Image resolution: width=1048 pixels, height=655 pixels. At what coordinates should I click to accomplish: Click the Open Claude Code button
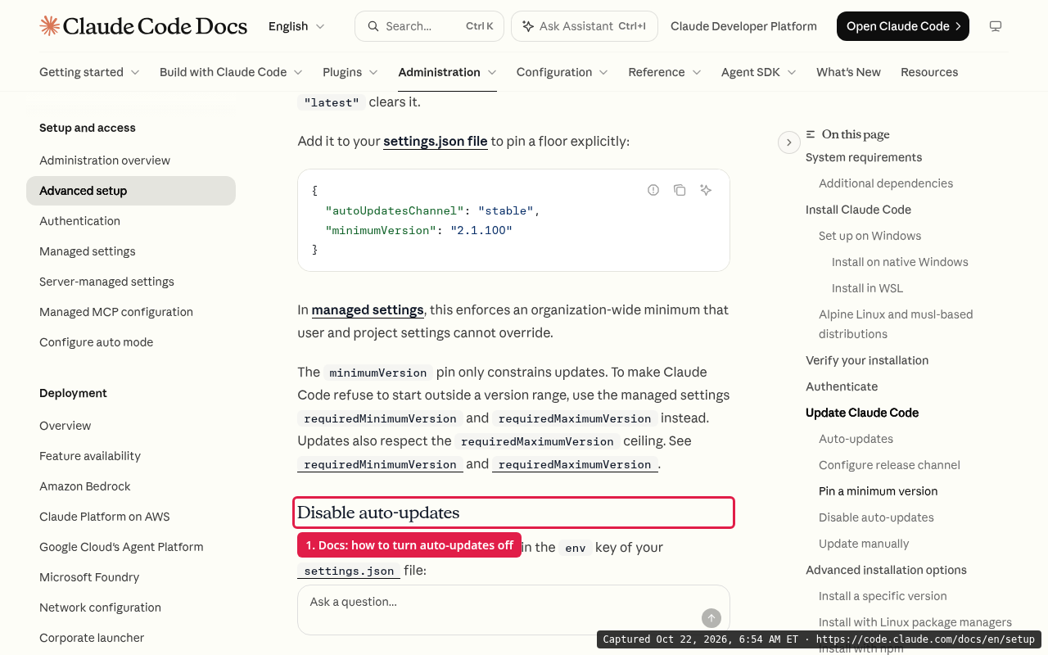pos(903,26)
